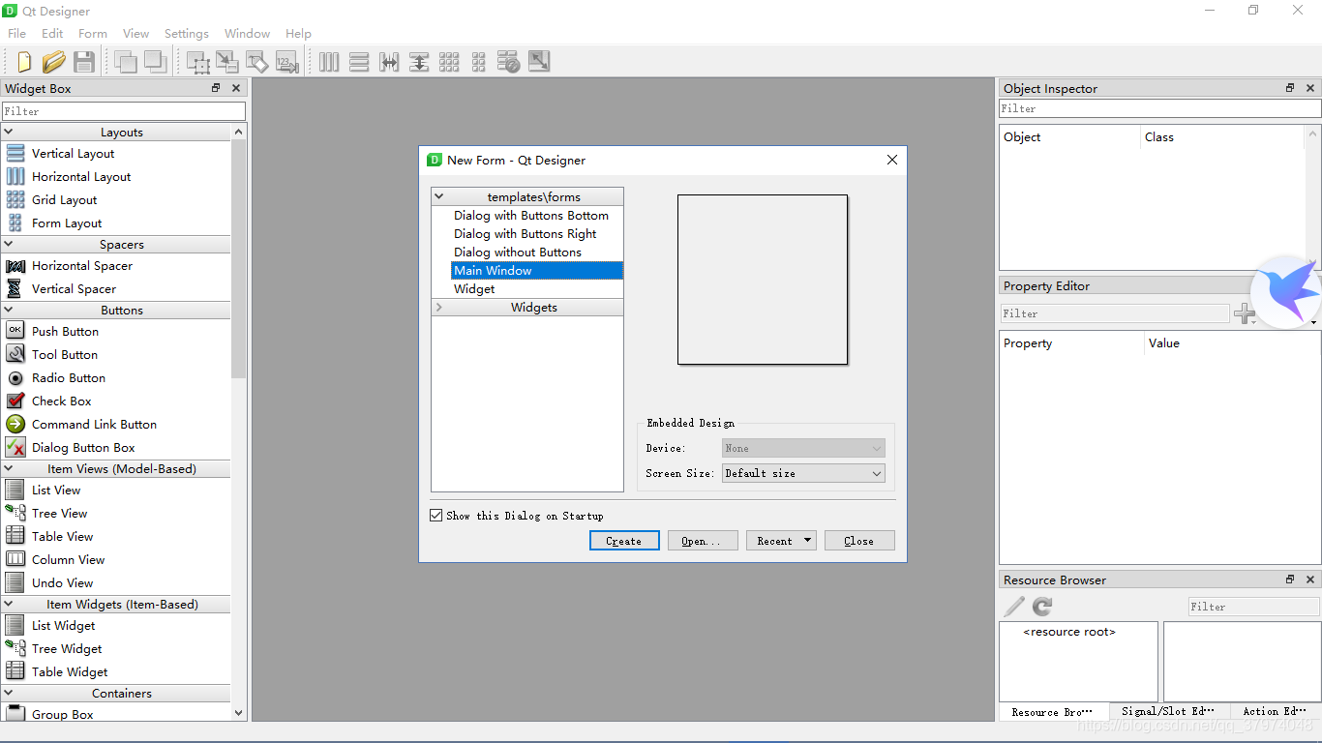Click the Create button
The image size is (1322, 743).
point(624,541)
